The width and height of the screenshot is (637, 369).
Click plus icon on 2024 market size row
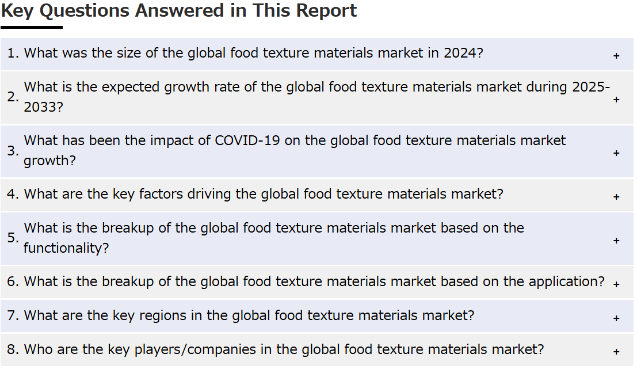[616, 56]
